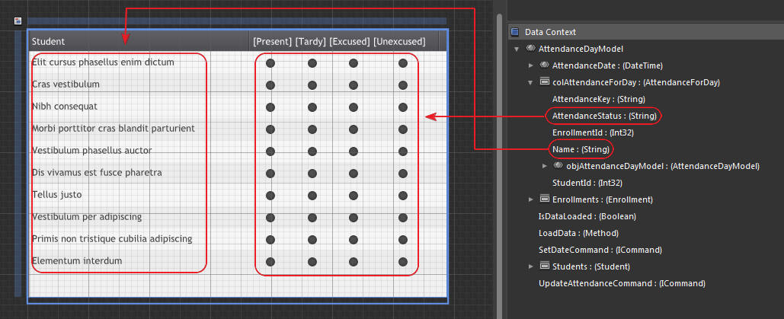Select the Name : (String) property
Image resolution: width=784 pixels, height=319 pixels.
coord(581,149)
